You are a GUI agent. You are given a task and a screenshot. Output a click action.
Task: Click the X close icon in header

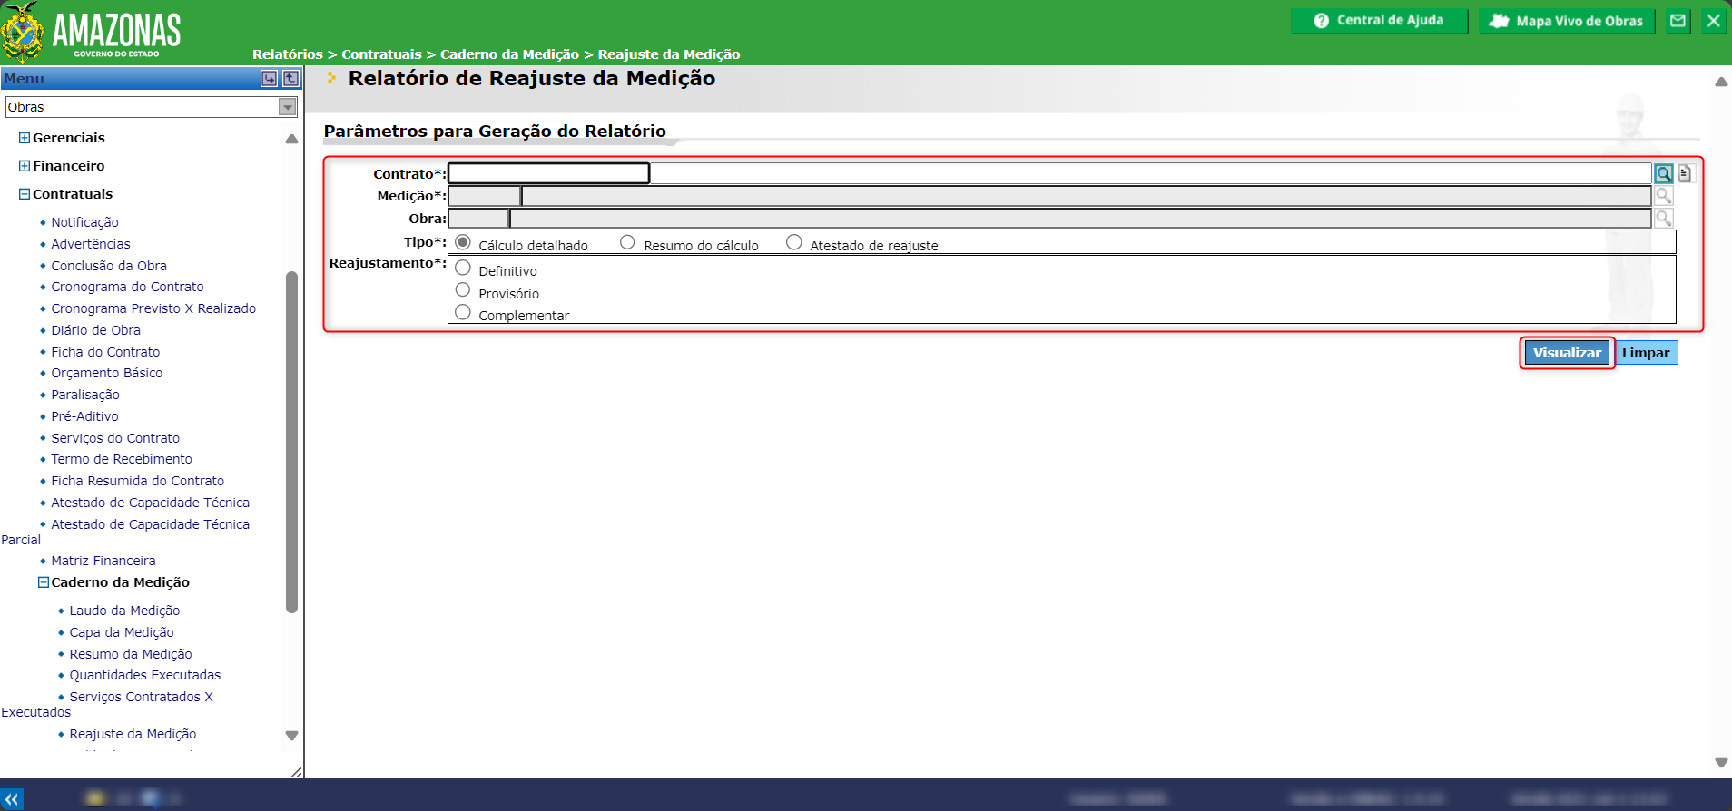(1713, 21)
